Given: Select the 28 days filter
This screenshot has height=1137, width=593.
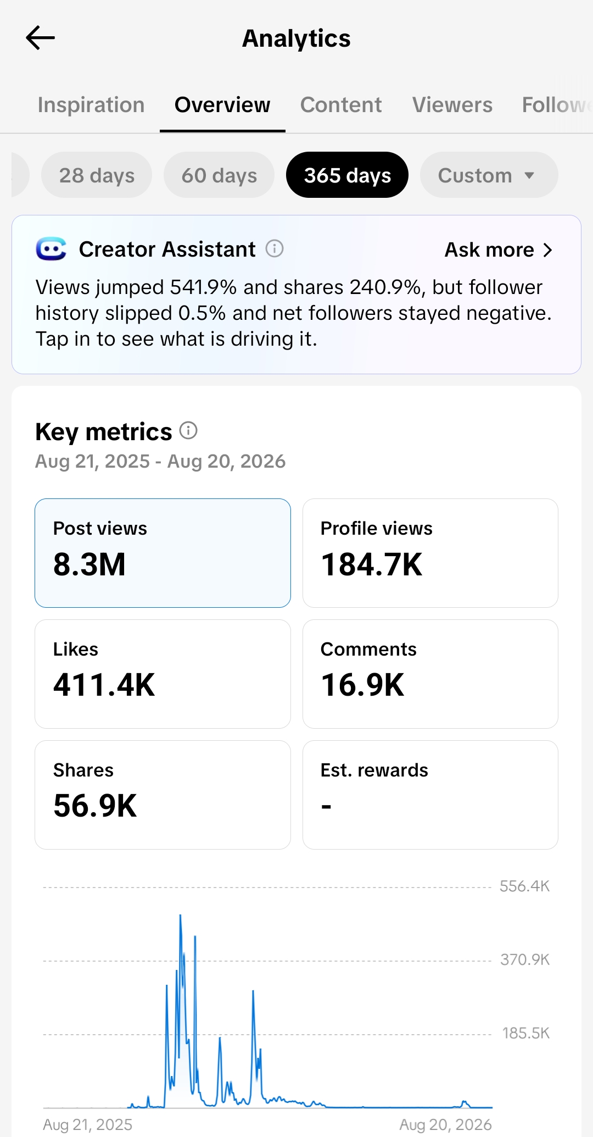Looking at the screenshot, I should pyautogui.click(x=97, y=175).
